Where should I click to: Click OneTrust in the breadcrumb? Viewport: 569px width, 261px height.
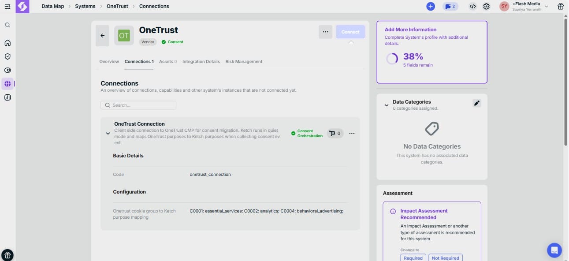[117, 7]
